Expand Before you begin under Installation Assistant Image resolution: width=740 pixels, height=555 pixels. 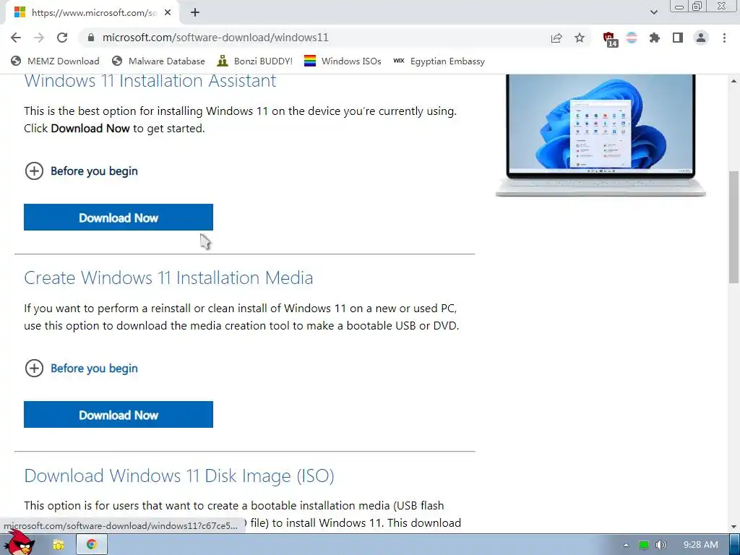(x=81, y=171)
